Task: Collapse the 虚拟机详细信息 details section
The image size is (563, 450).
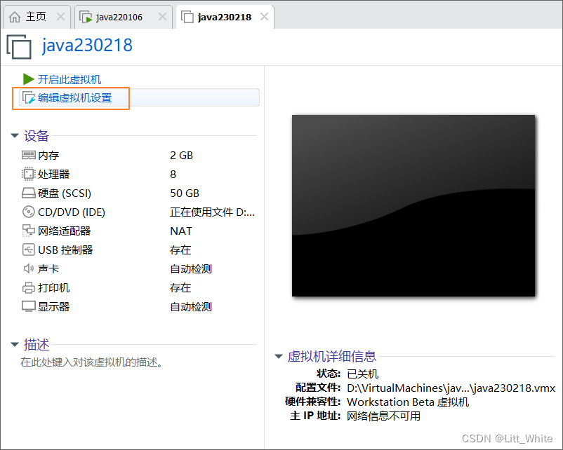Action: [x=279, y=356]
